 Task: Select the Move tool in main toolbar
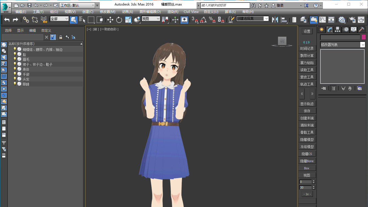110,20
